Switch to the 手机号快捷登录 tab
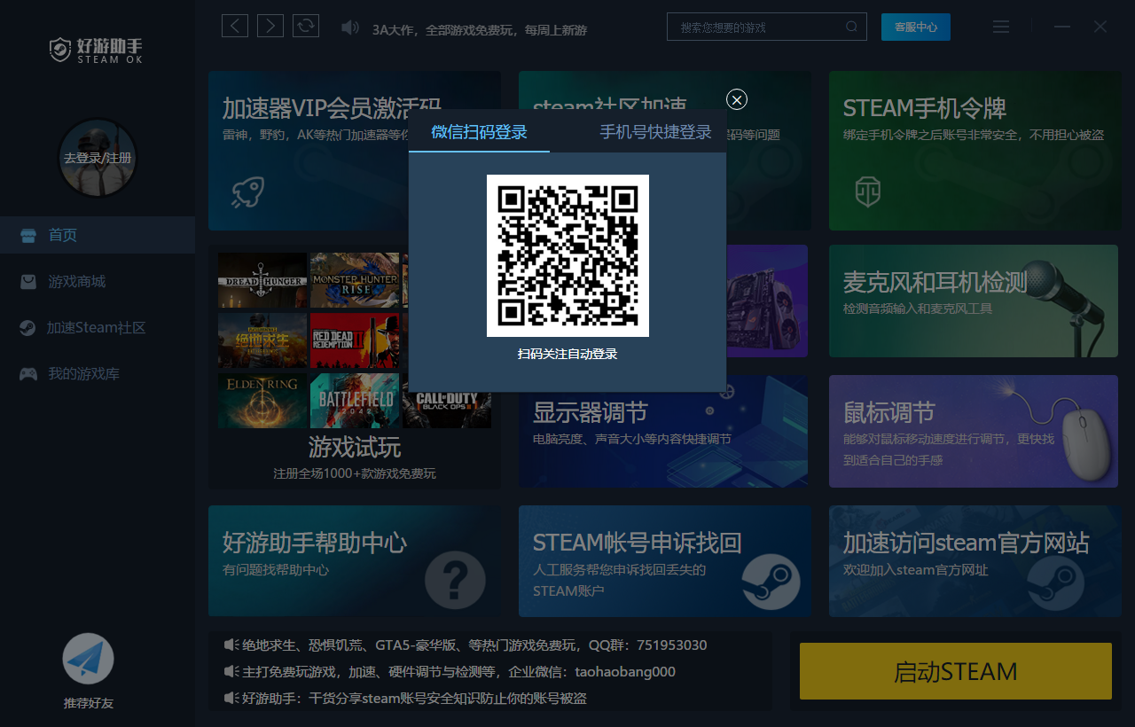 tap(656, 132)
